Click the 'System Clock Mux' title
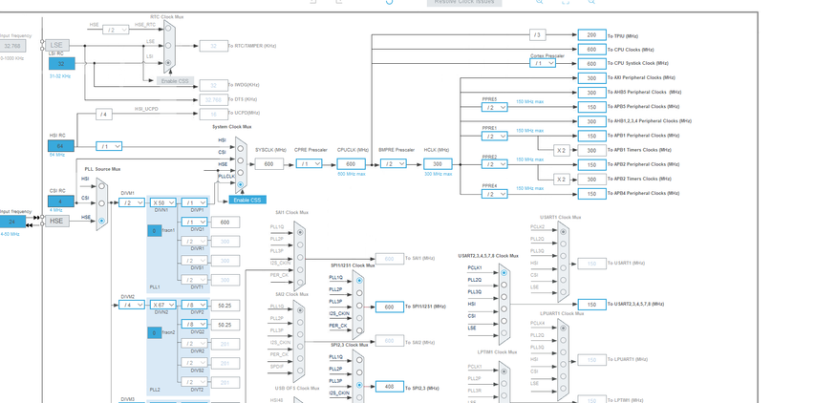The height and width of the screenshot is (403, 836). coord(232,127)
